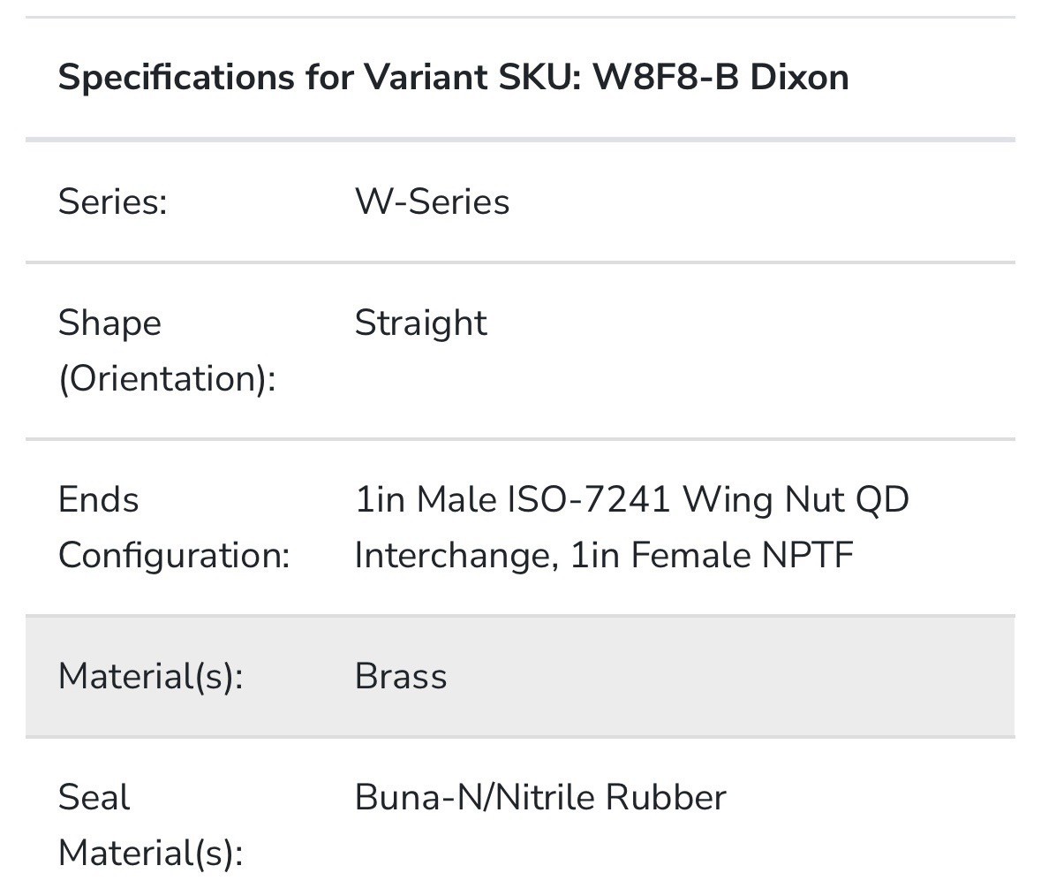Viewport: 1041px width, 896px height.
Task: Click the word Shape in the second row
Action: click(109, 323)
